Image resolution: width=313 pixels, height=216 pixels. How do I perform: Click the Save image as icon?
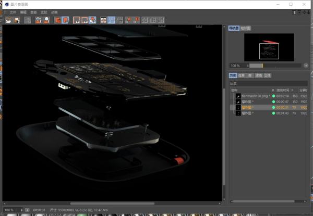(17, 20)
